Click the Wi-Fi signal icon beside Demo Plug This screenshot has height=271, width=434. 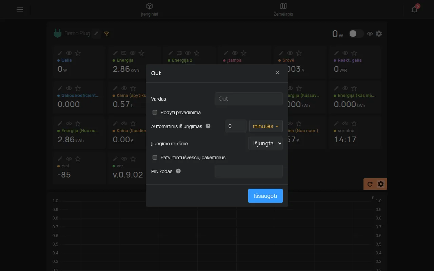click(x=106, y=34)
